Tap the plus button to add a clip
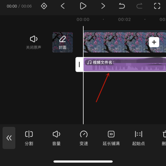This screenshot has width=166, height=166. [x=154, y=42]
